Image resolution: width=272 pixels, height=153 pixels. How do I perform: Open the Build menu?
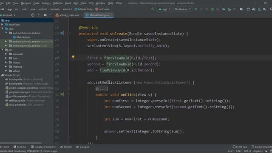pyautogui.click(x=68, y=3)
